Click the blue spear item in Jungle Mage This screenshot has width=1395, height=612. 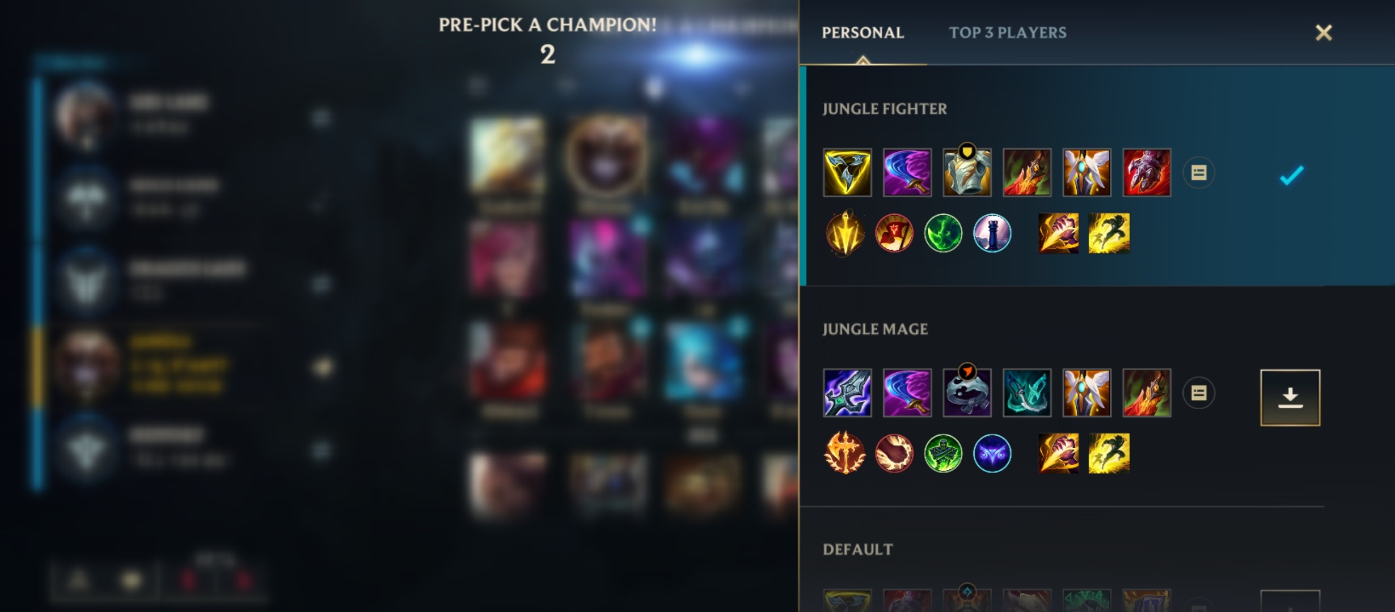click(x=847, y=393)
